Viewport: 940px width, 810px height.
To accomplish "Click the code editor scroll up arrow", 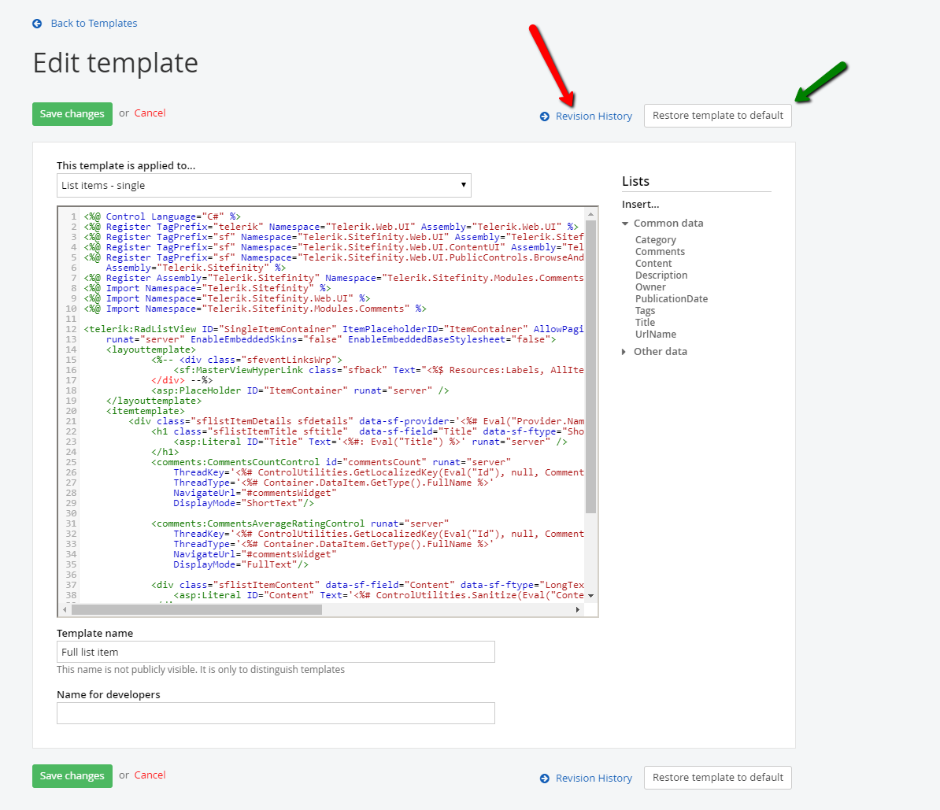I will click(590, 214).
